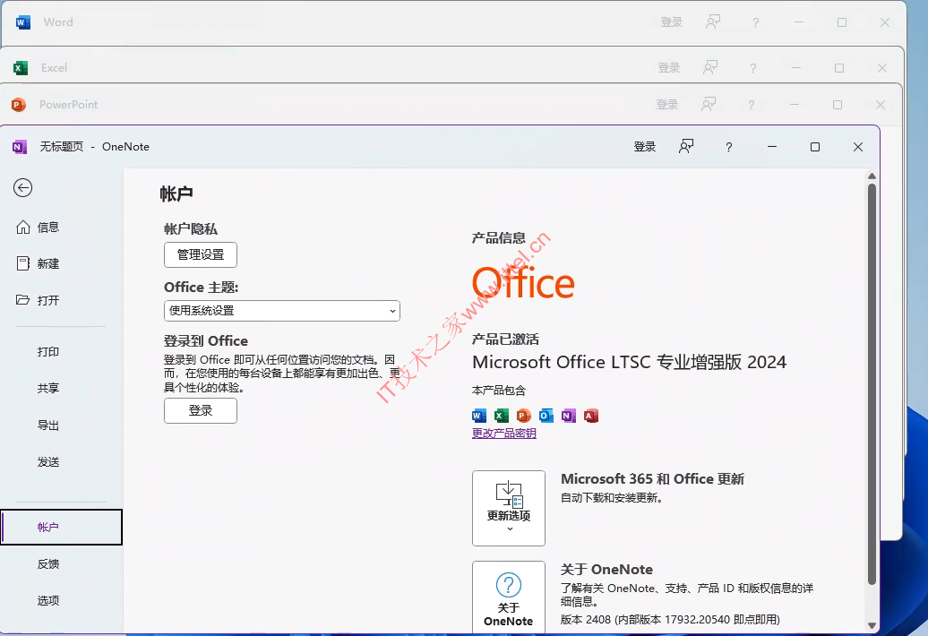Click the 帐户隐私 heading
Screen dimensions: 928x636
pos(191,229)
